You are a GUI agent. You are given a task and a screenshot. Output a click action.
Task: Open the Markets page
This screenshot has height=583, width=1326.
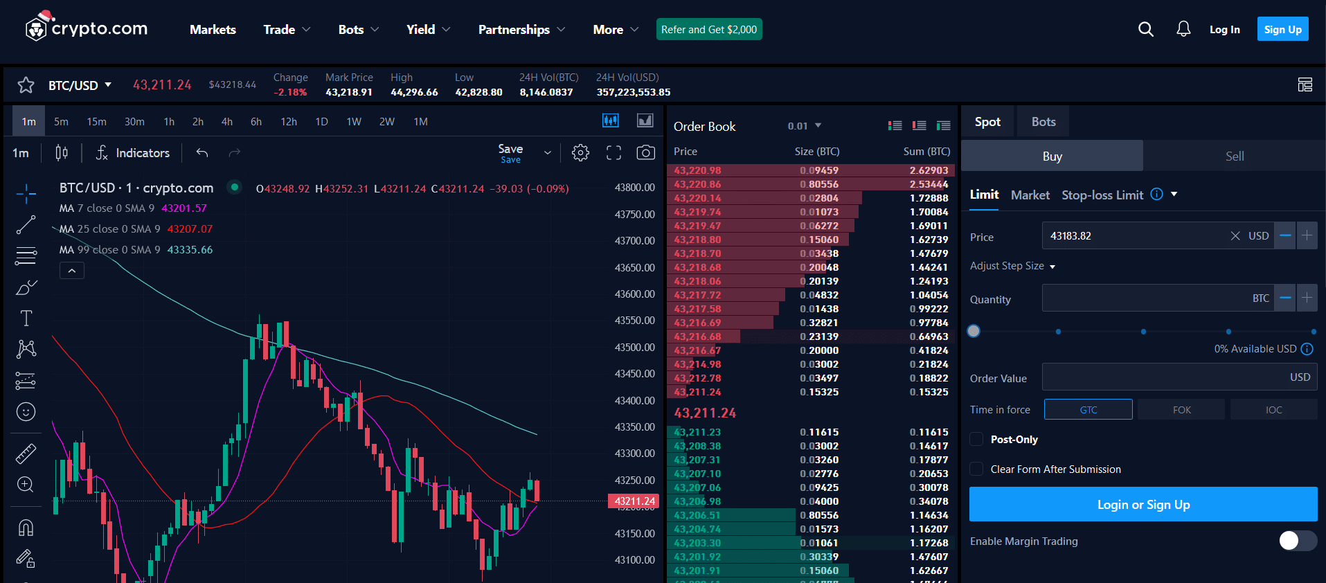click(x=213, y=29)
